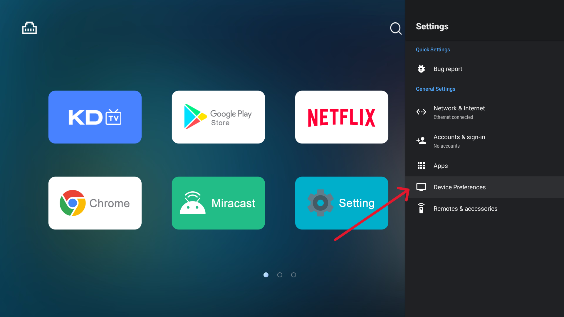
Task: Go to the second page indicator dot
Action: pos(280,275)
